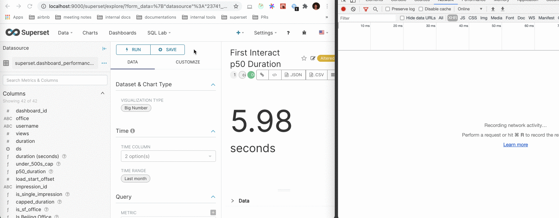Copy chart permalink with the link icon
This screenshot has height=218, width=559.
[262, 75]
